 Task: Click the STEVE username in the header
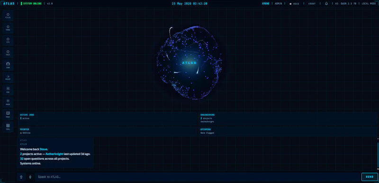coord(266,4)
